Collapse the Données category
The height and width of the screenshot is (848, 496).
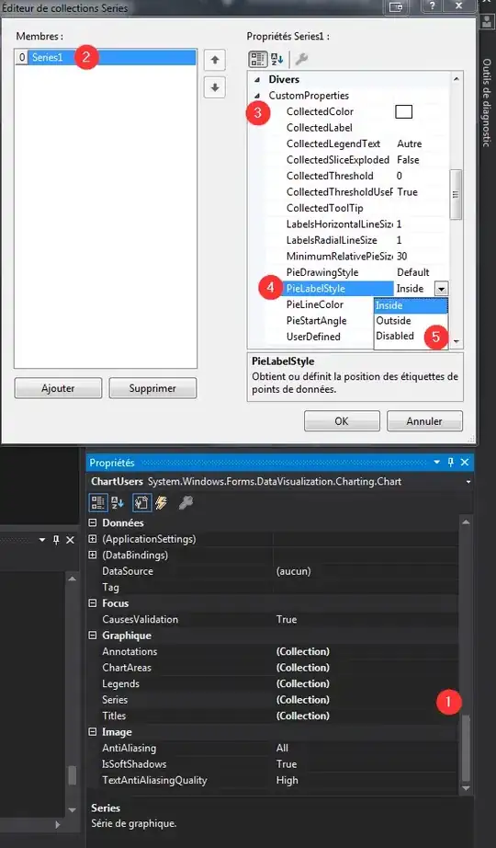coord(93,523)
